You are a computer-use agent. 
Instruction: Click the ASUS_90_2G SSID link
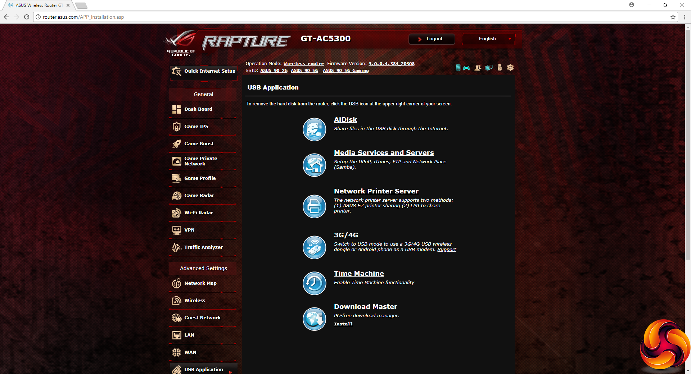pyautogui.click(x=274, y=70)
